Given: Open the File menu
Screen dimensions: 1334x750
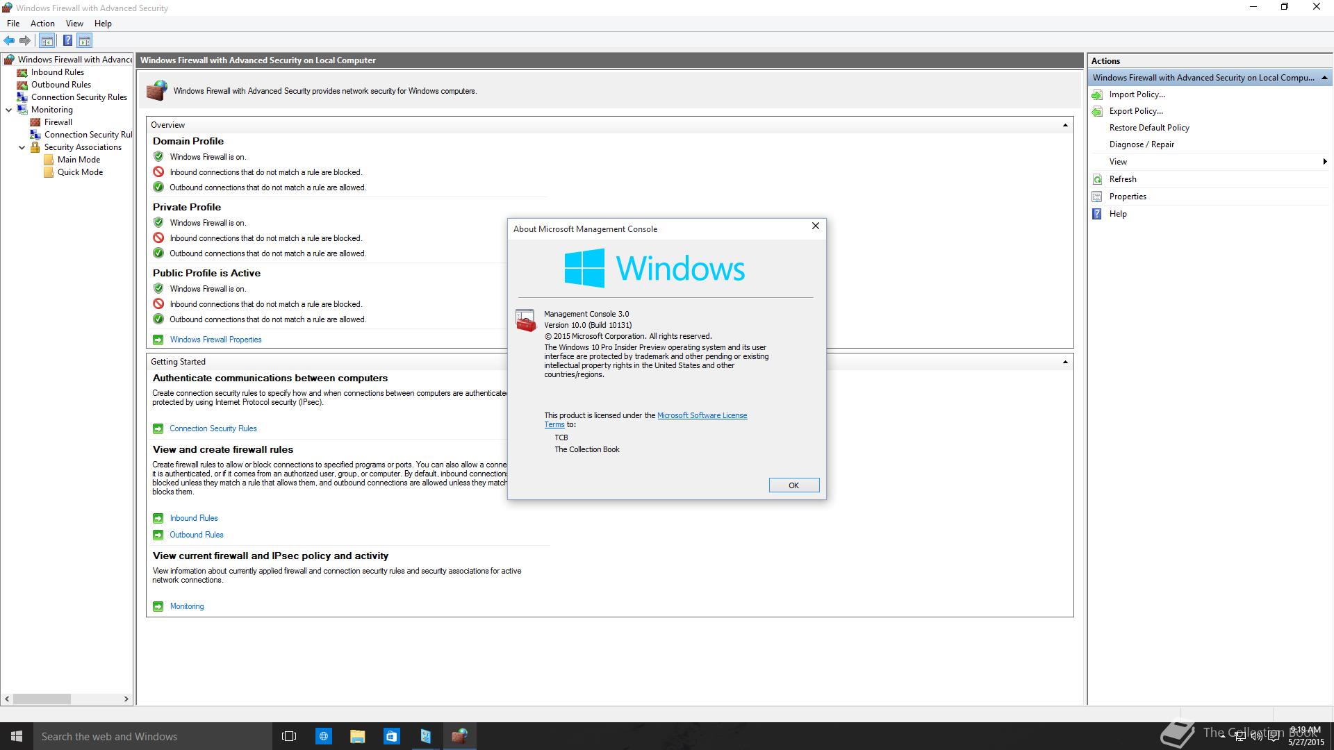Looking at the screenshot, I should tap(13, 24).
